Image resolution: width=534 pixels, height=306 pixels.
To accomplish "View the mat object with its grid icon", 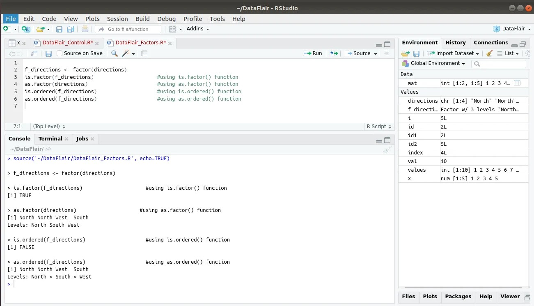I will (517, 83).
